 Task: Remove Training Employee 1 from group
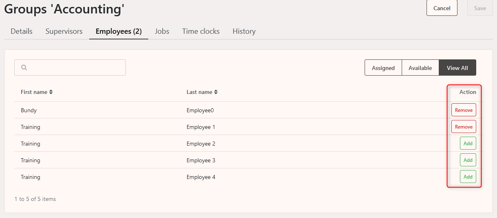click(464, 127)
